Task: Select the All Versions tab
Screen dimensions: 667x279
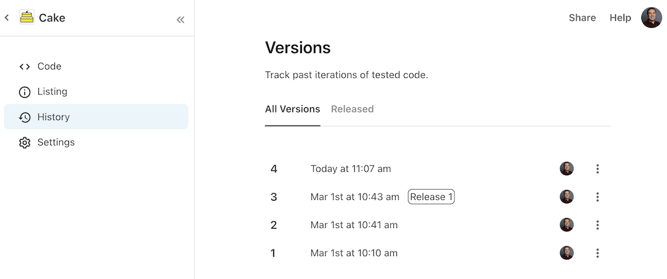Action: [x=292, y=109]
